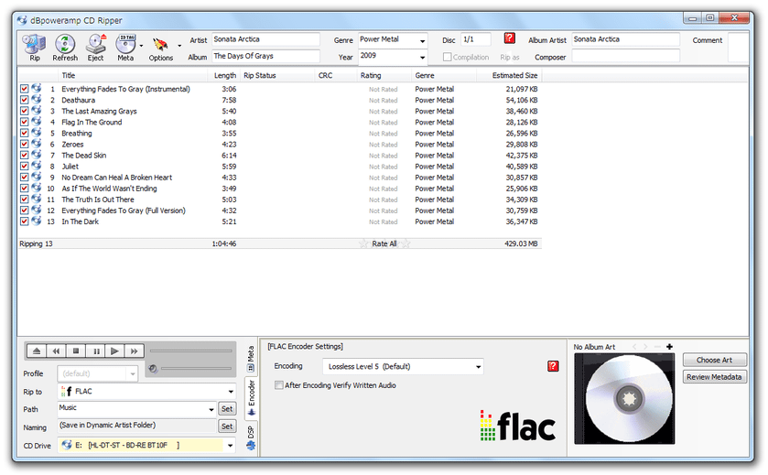
Task: Click the Rate All label
Action: coord(384,243)
